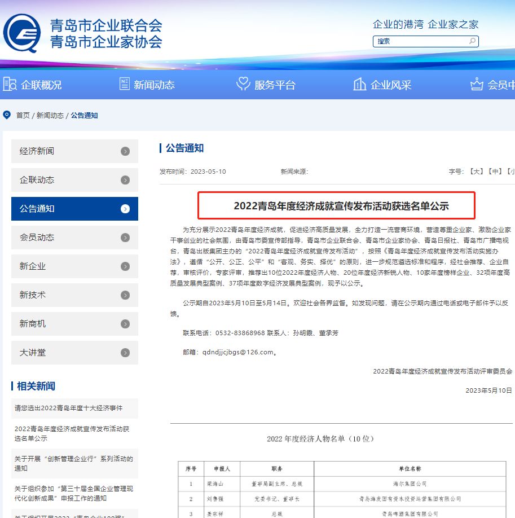Click arrow icon on the 企联动态 row
The width and height of the screenshot is (515, 518).
[x=125, y=180]
